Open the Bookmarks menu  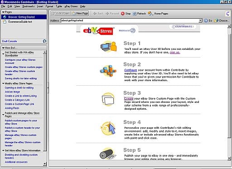click(29, 6)
